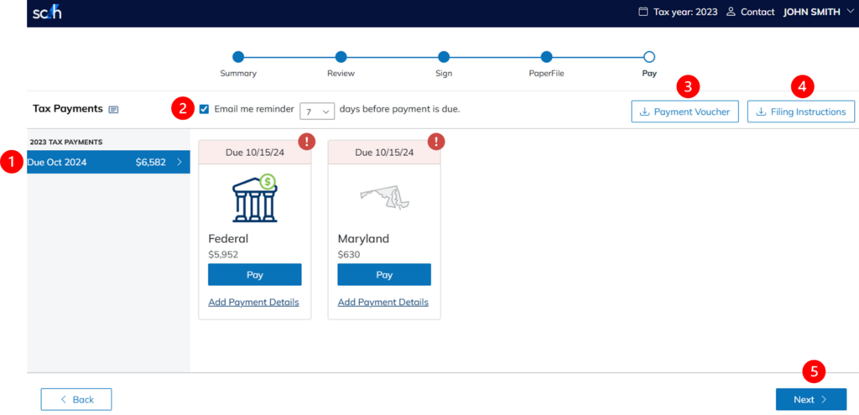Open the reminder days dropdown

(317, 111)
